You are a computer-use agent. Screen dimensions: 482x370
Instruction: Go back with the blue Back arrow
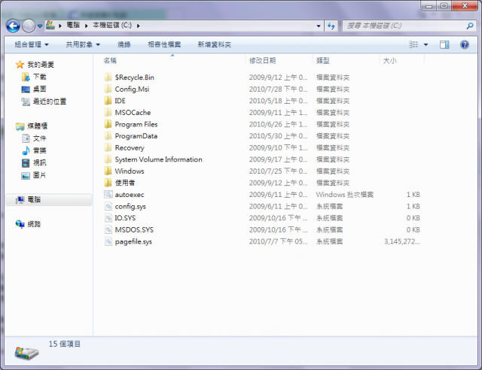pyautogui.click(x=13, y=26)
